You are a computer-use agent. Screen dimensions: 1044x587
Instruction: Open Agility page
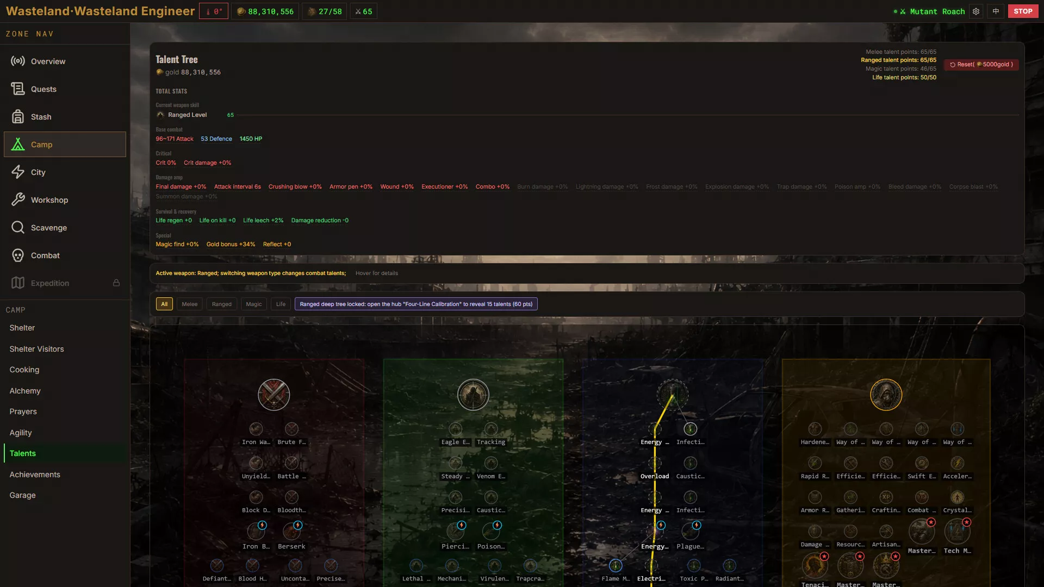(65, 433)
